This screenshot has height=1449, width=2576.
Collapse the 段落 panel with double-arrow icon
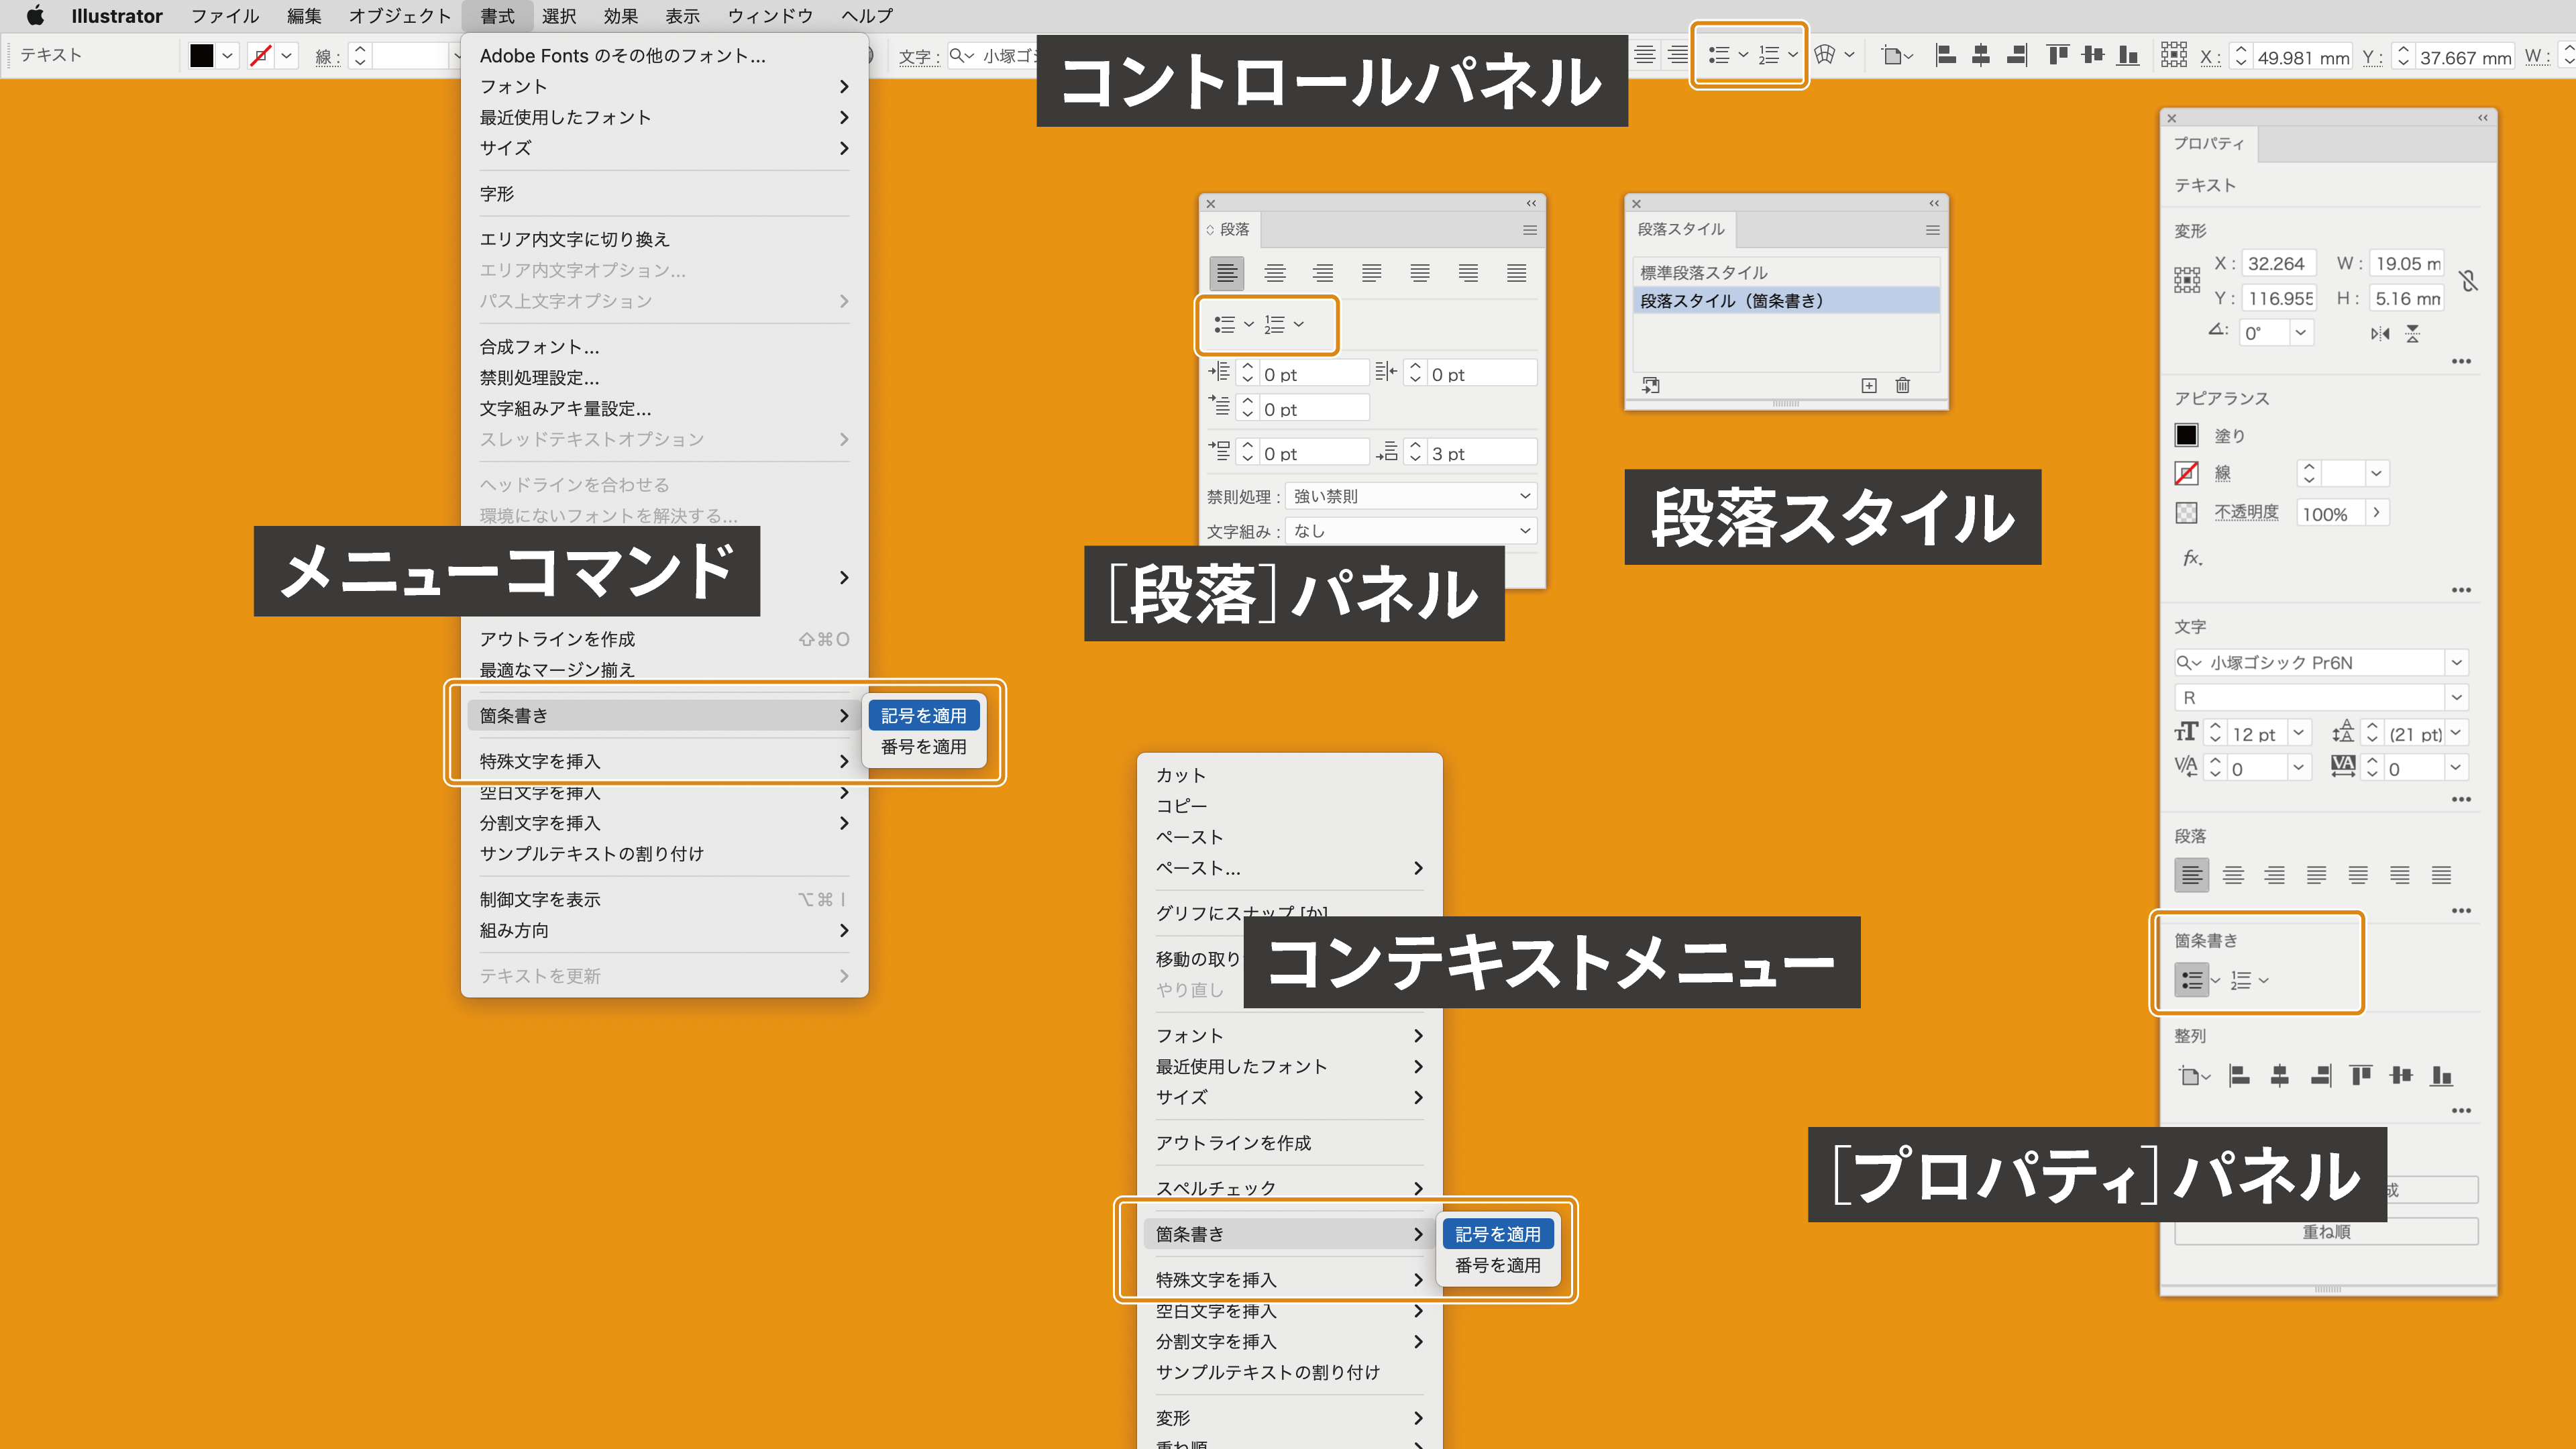1531,203
